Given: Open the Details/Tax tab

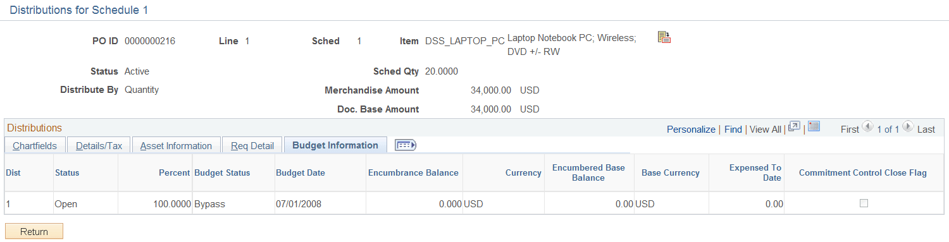Looking at the screenshot, I should pos(99,145).
